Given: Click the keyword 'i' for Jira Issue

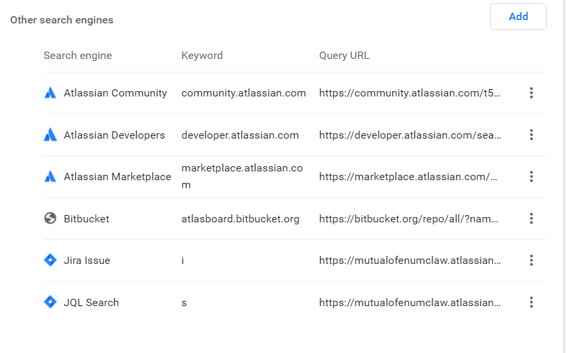Looking at the screenshot, I should (x=182, y=261).
